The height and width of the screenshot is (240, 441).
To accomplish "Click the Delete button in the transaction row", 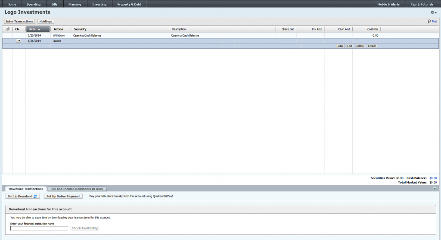I will point(360,46).
